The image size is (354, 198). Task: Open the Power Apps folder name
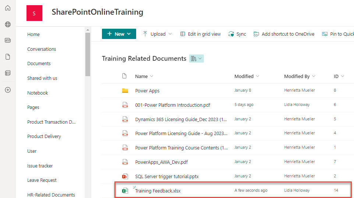147,91
